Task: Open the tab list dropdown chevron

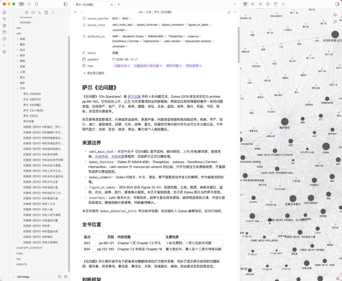Action: pyautogui.click(x=235, y=4)
